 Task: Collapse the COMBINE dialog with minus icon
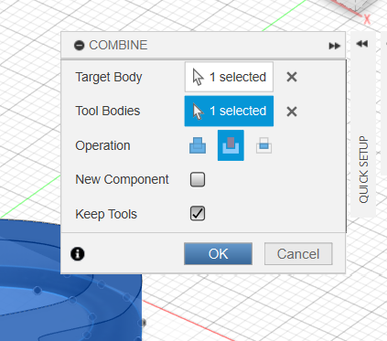(x=80, y=46)
